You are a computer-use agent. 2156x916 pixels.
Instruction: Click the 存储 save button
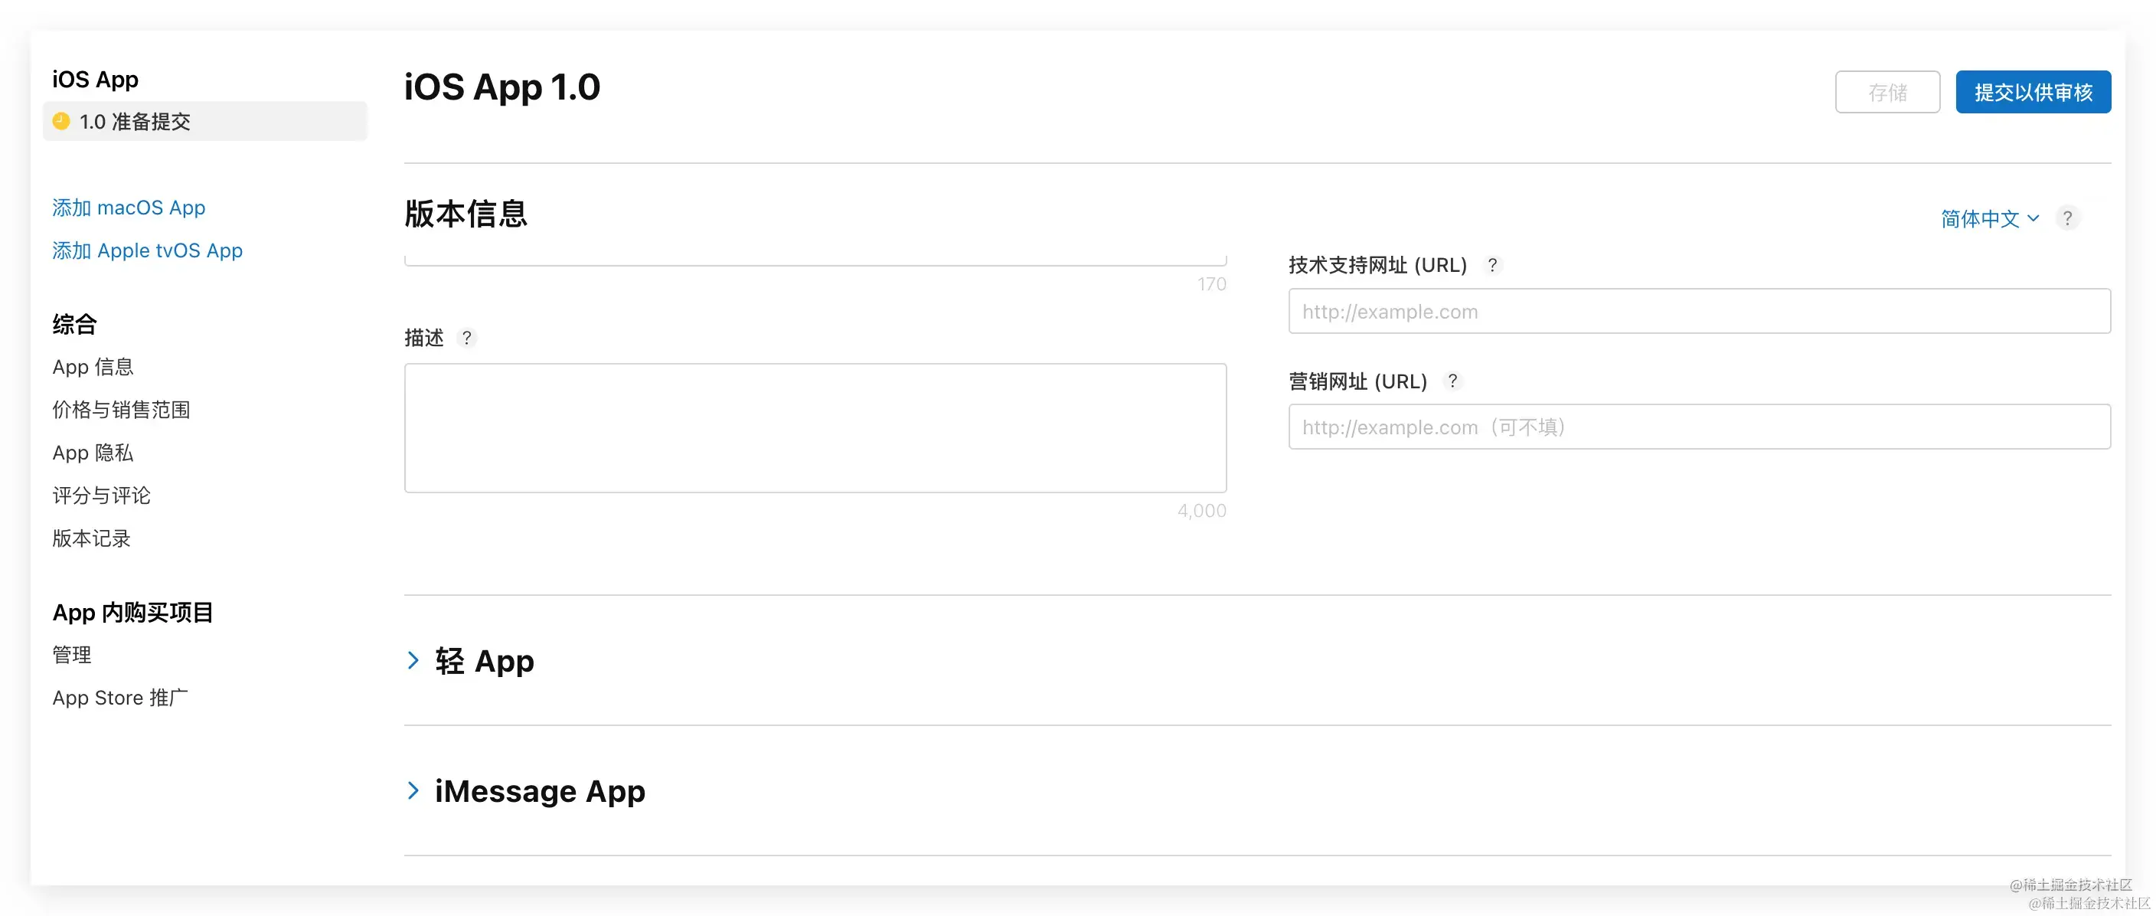coord(1886,92)
